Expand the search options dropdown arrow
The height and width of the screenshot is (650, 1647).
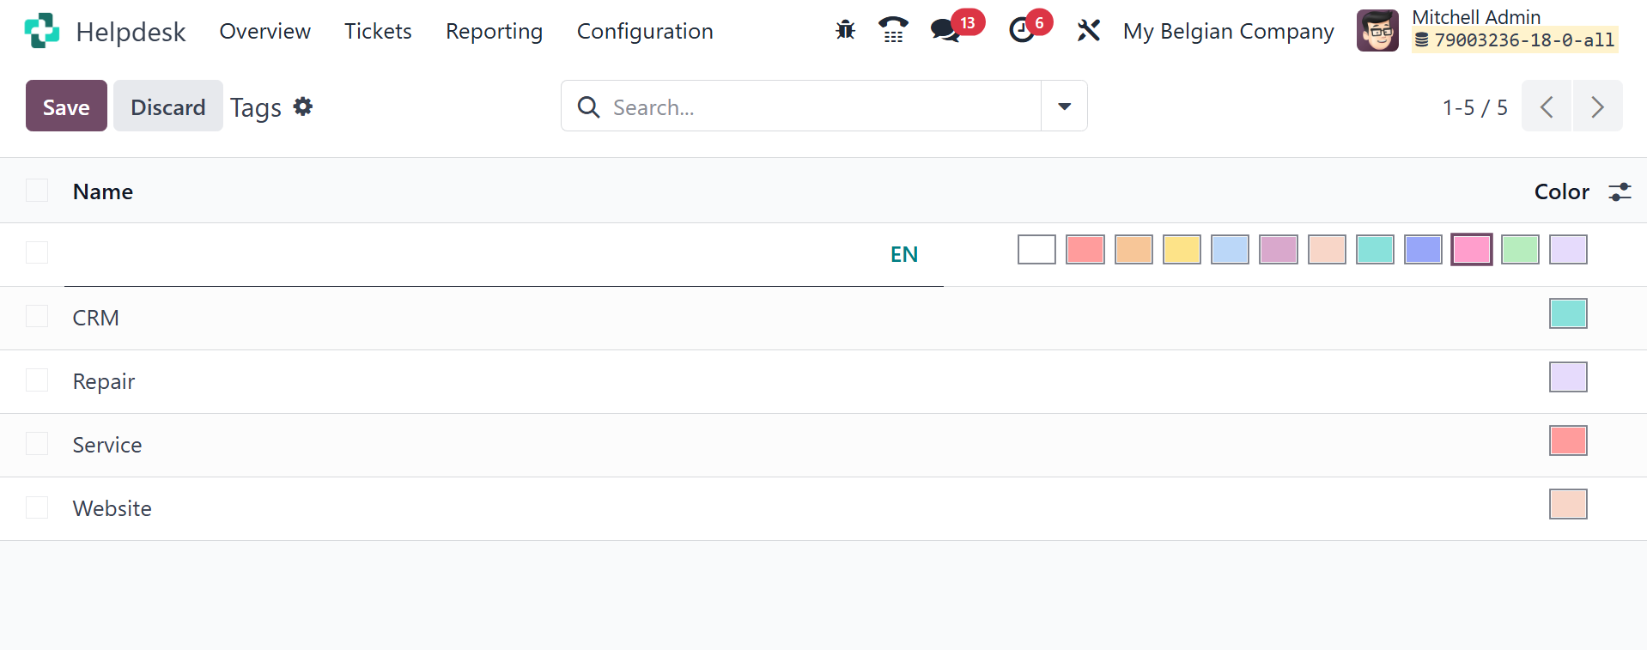pyautogui.click(x=1064, y=106)
